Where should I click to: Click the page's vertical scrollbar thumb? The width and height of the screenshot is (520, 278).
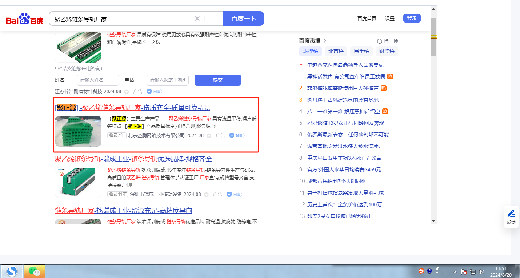pyautogui.click(x=433, y=36)
